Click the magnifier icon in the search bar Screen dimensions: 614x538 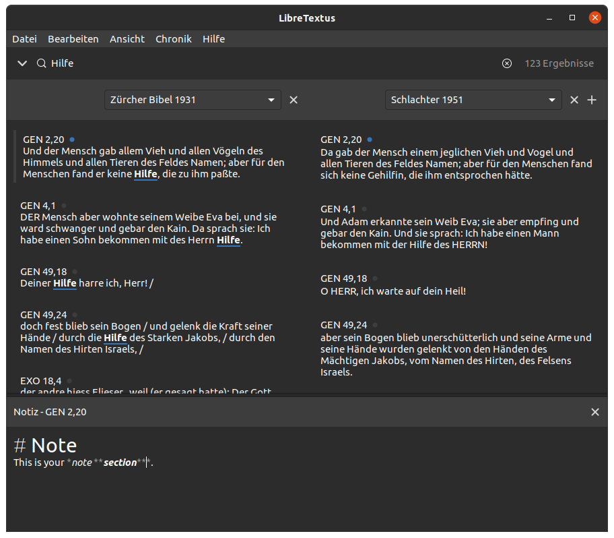[41, 63]
